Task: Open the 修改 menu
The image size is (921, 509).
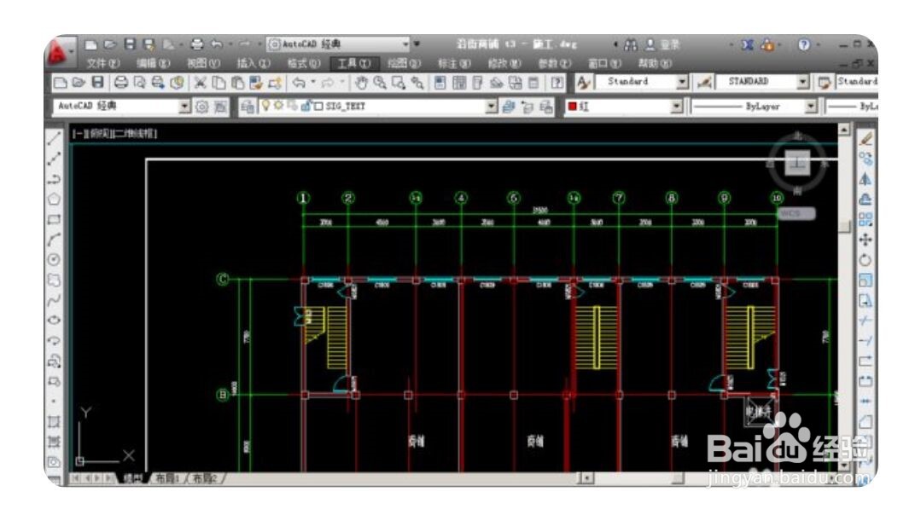Action: (x=504, y=63)
